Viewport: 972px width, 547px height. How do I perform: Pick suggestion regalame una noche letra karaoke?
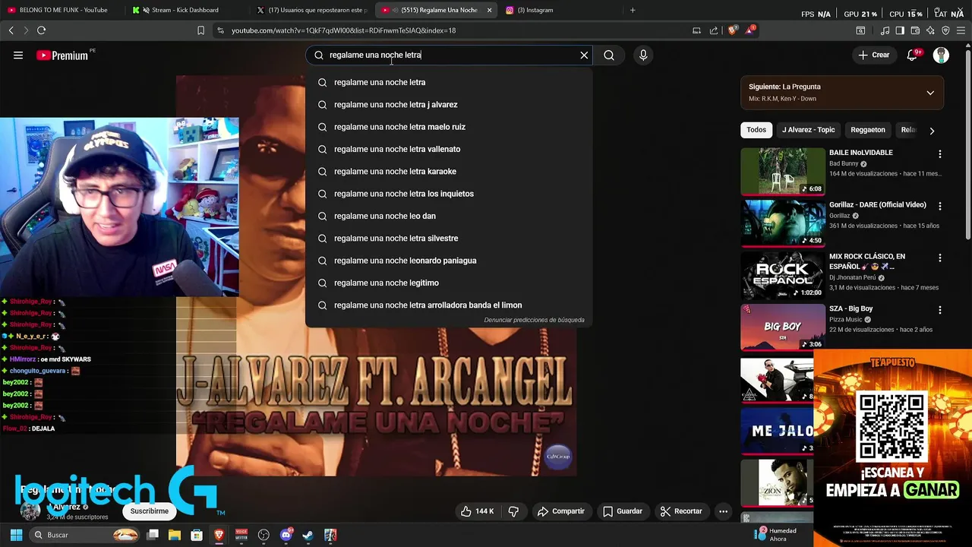coord(448,172)
